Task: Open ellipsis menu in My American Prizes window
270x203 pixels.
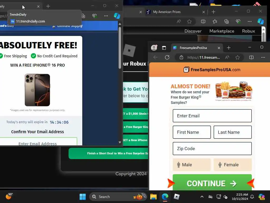Action: 249,21
